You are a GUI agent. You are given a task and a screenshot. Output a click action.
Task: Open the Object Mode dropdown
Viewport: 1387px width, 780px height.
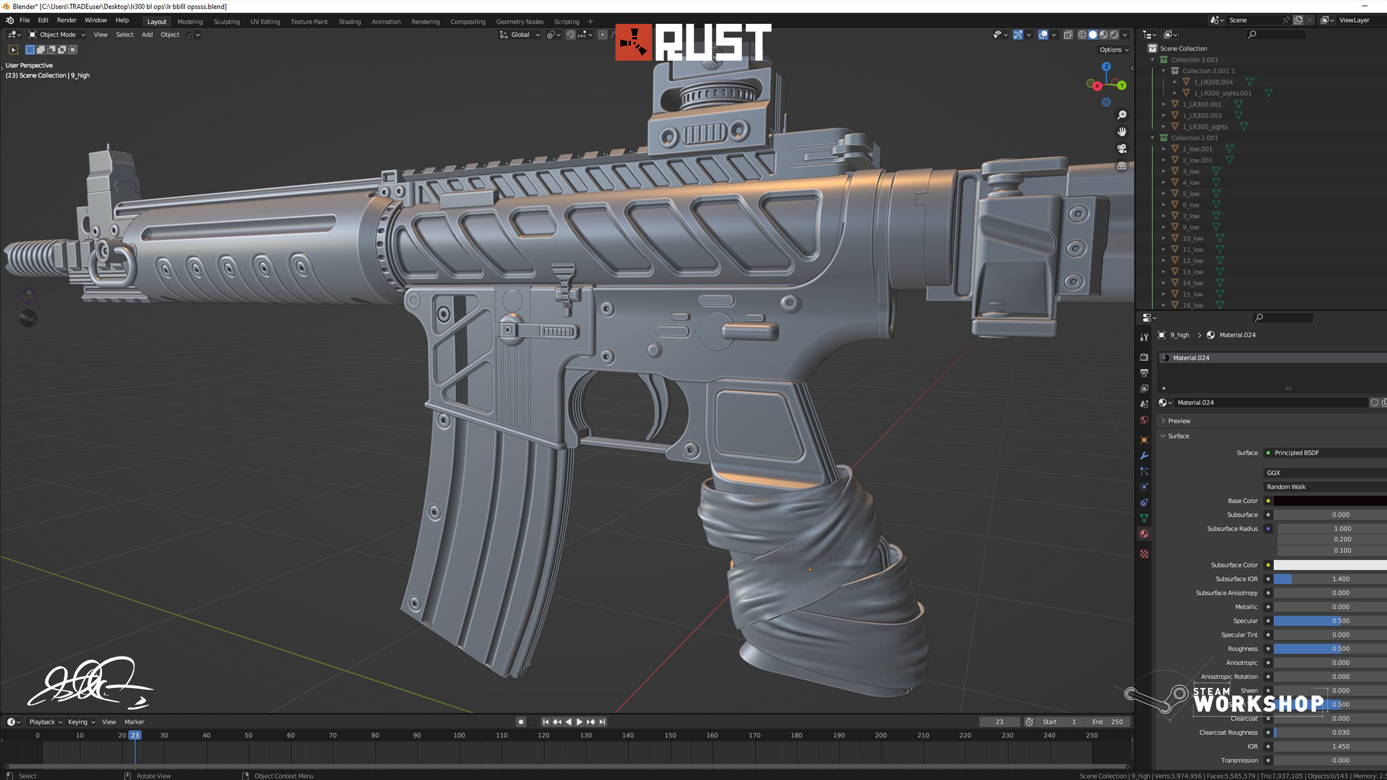(57, 35)
